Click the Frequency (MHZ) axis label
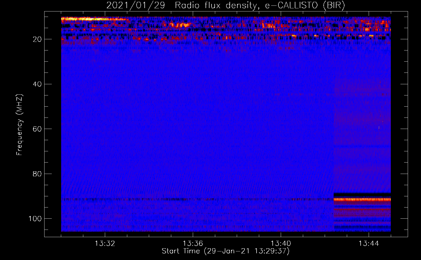Image resolution: width=421 pixels, height=260 pixels. pyautogui.click(x=20, y=125)
